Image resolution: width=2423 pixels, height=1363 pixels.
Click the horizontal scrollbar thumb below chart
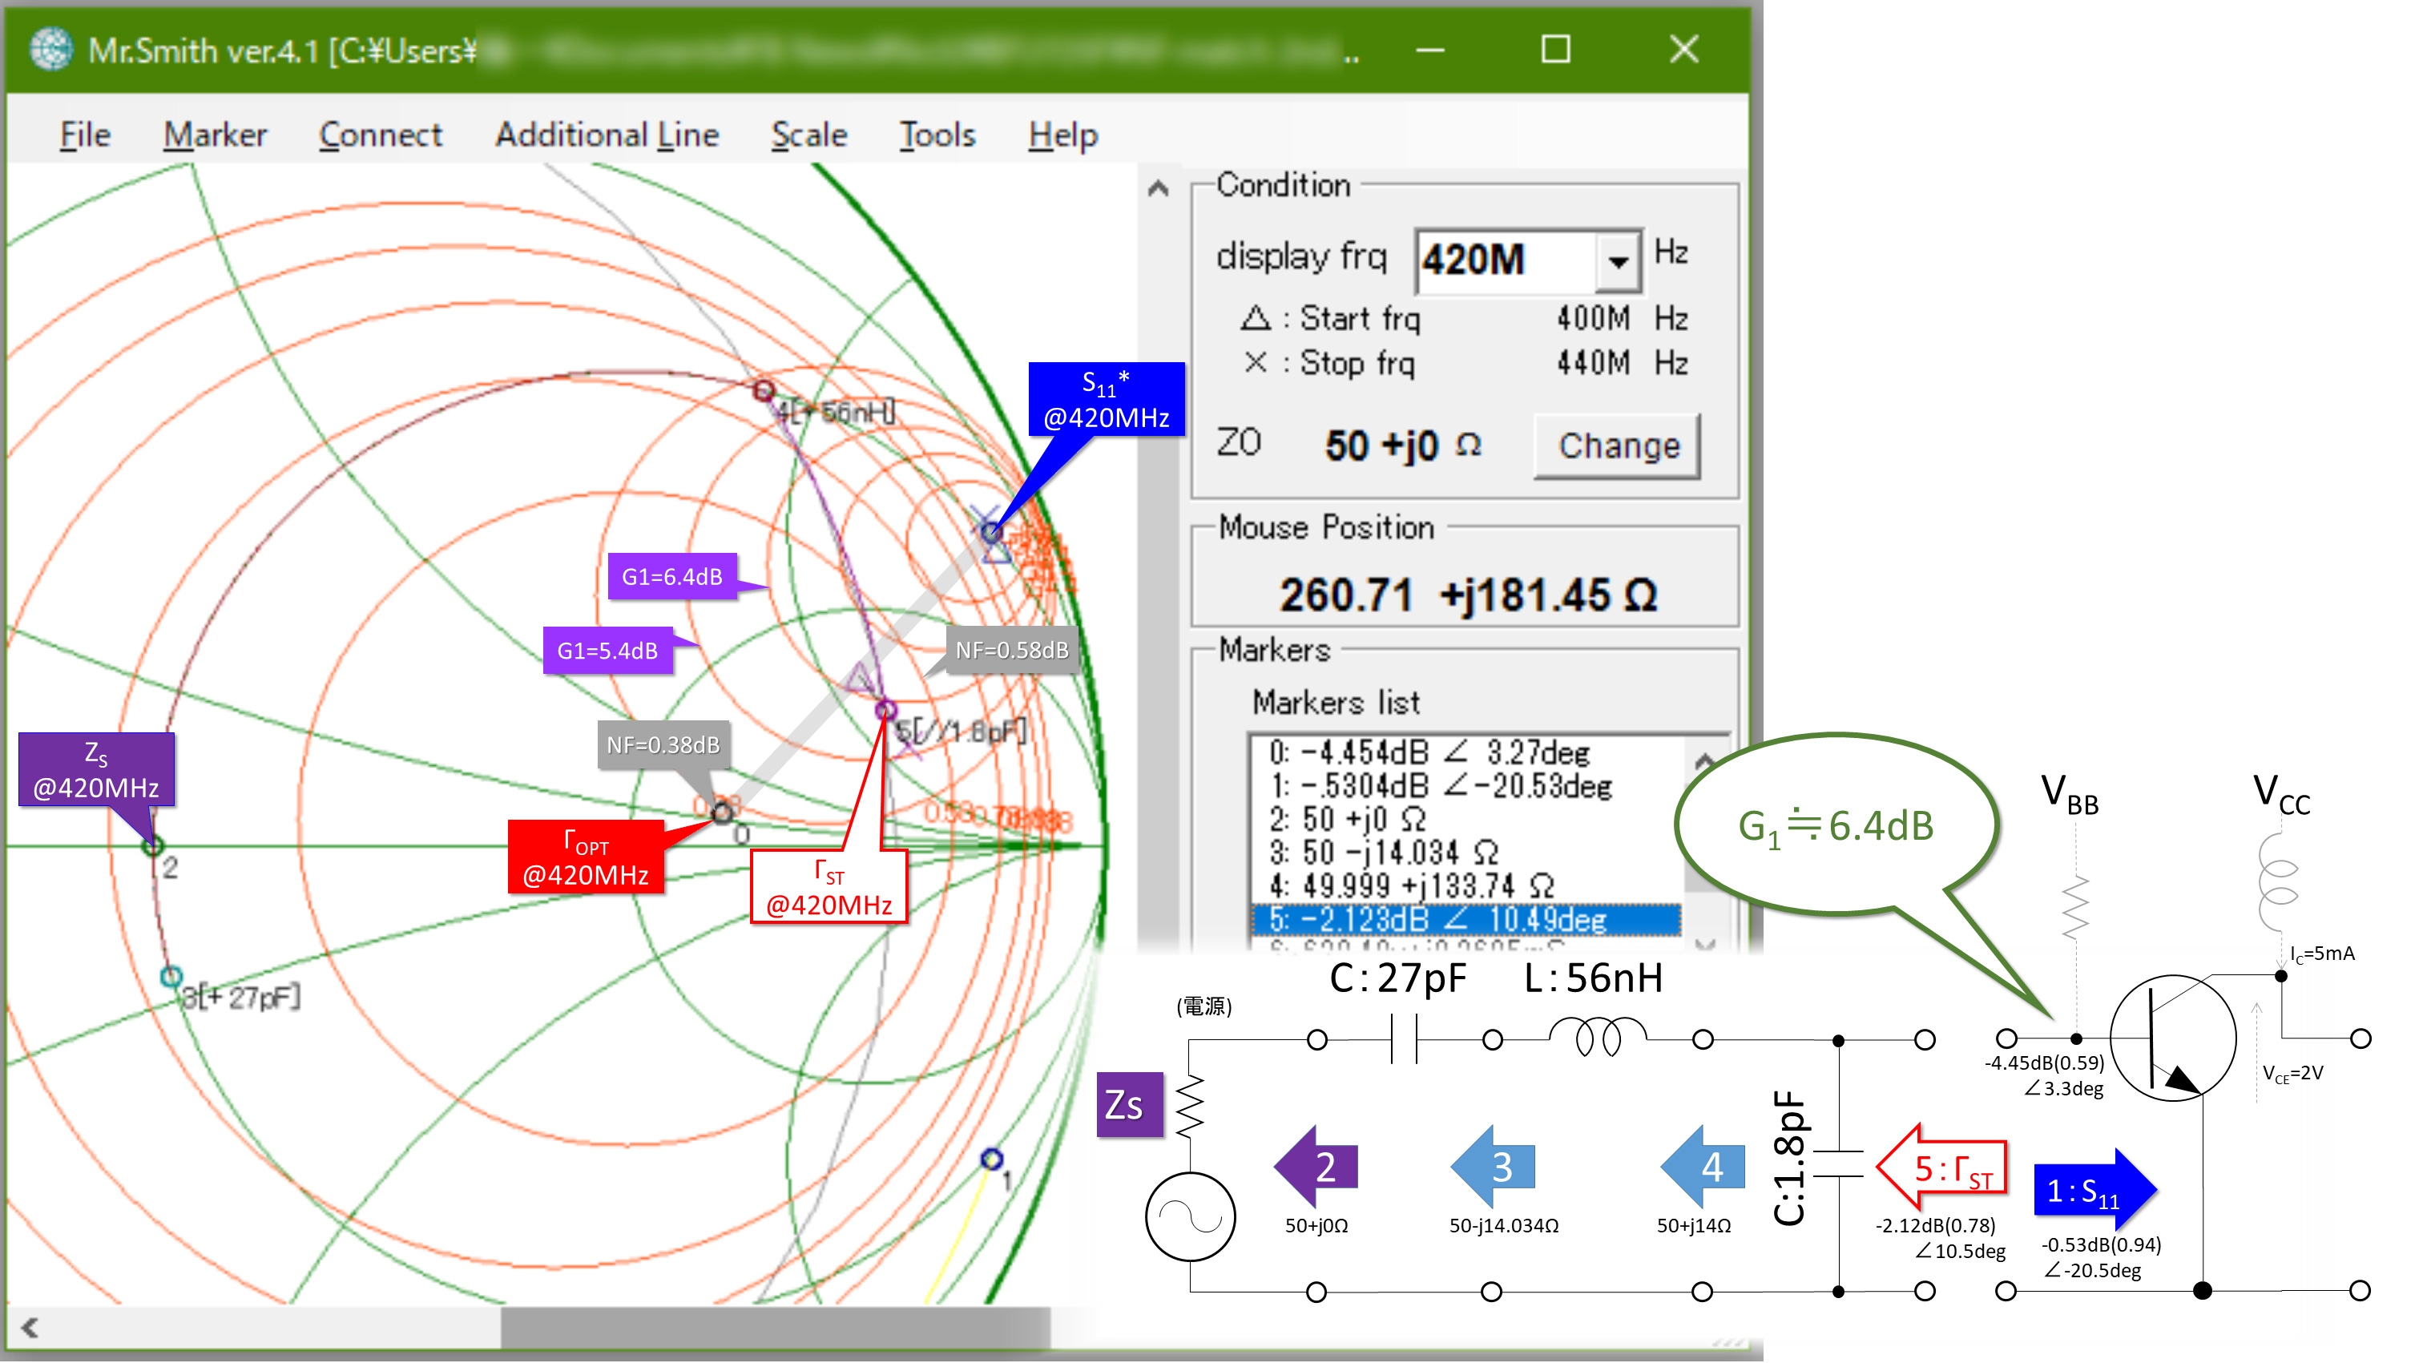(775, 1327)
